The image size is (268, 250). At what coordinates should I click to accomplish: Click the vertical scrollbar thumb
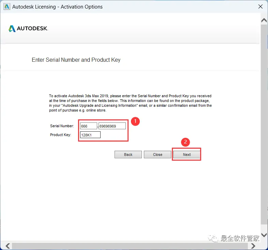[x=264, y=124]
